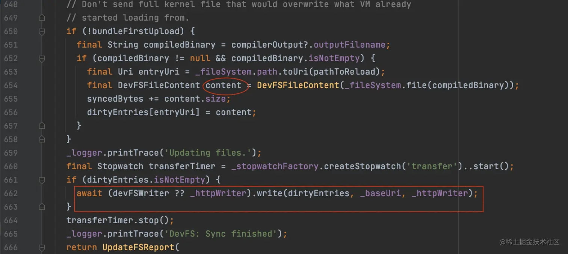Place cursor in the "started loading from" comment

128,18
